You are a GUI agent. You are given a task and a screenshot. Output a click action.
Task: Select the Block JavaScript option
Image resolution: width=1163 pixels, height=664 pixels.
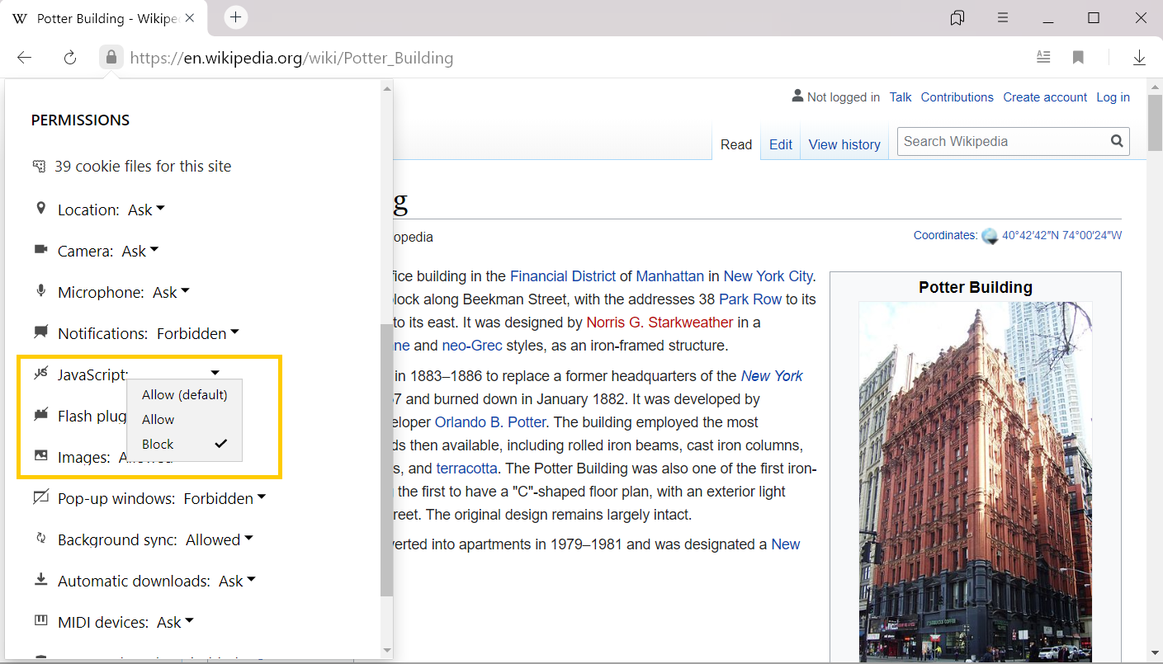(x=185, y=444)
